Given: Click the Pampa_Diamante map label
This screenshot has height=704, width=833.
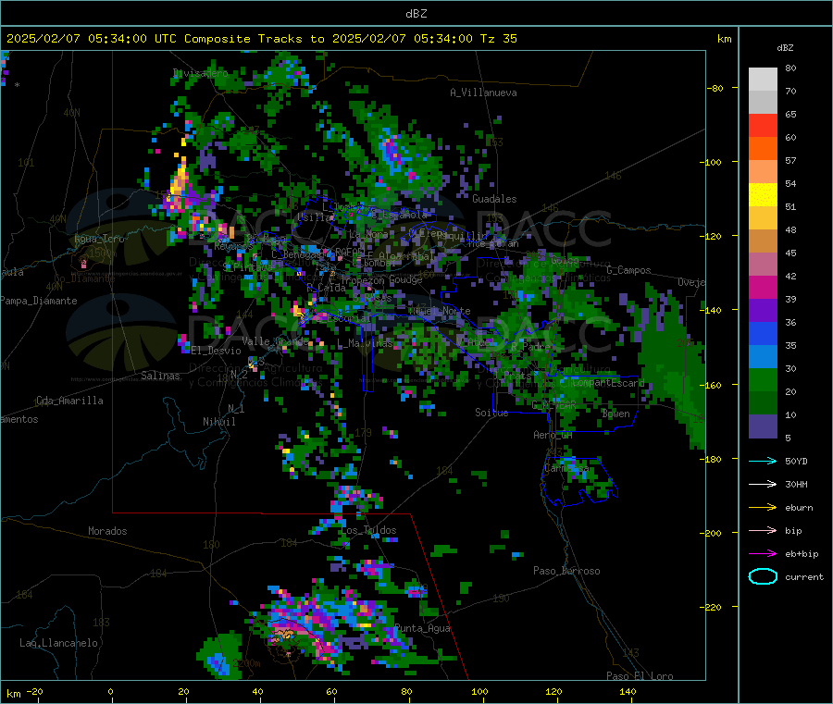Looking at the screenshot, I should pyautogui.click(x=39, y=301).
